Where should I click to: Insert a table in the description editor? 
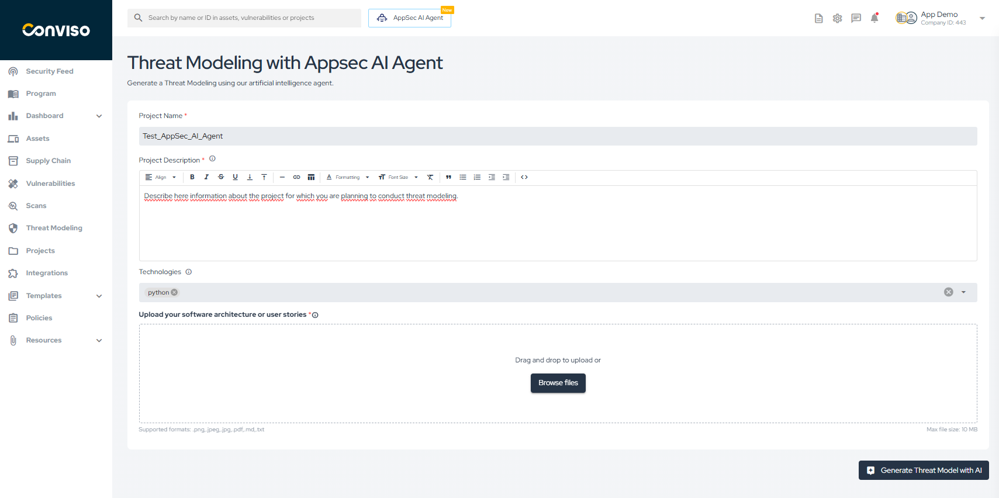[311, 177]
